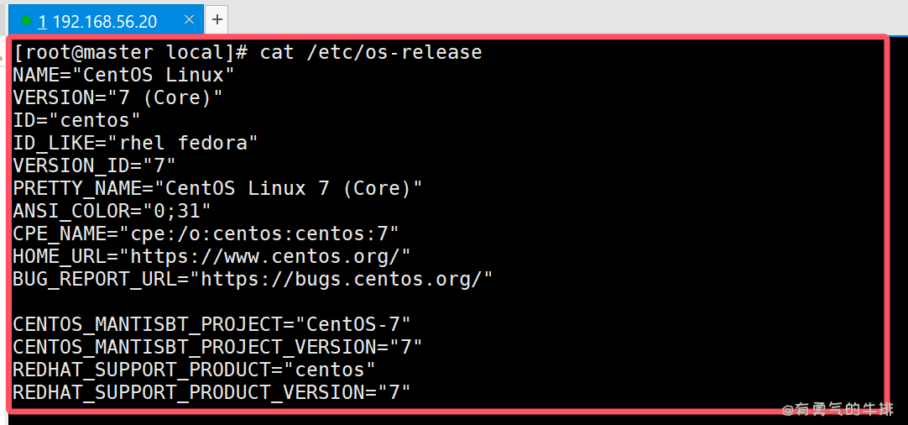Click the https://www.centos.org/ URL
The width and height of the screenshot is (908, 425).
pyautogui.click(x=265, y=256)
